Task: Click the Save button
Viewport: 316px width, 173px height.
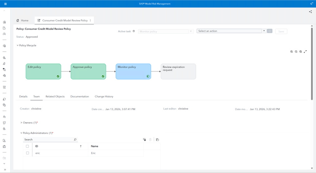Action: [281, 31]
